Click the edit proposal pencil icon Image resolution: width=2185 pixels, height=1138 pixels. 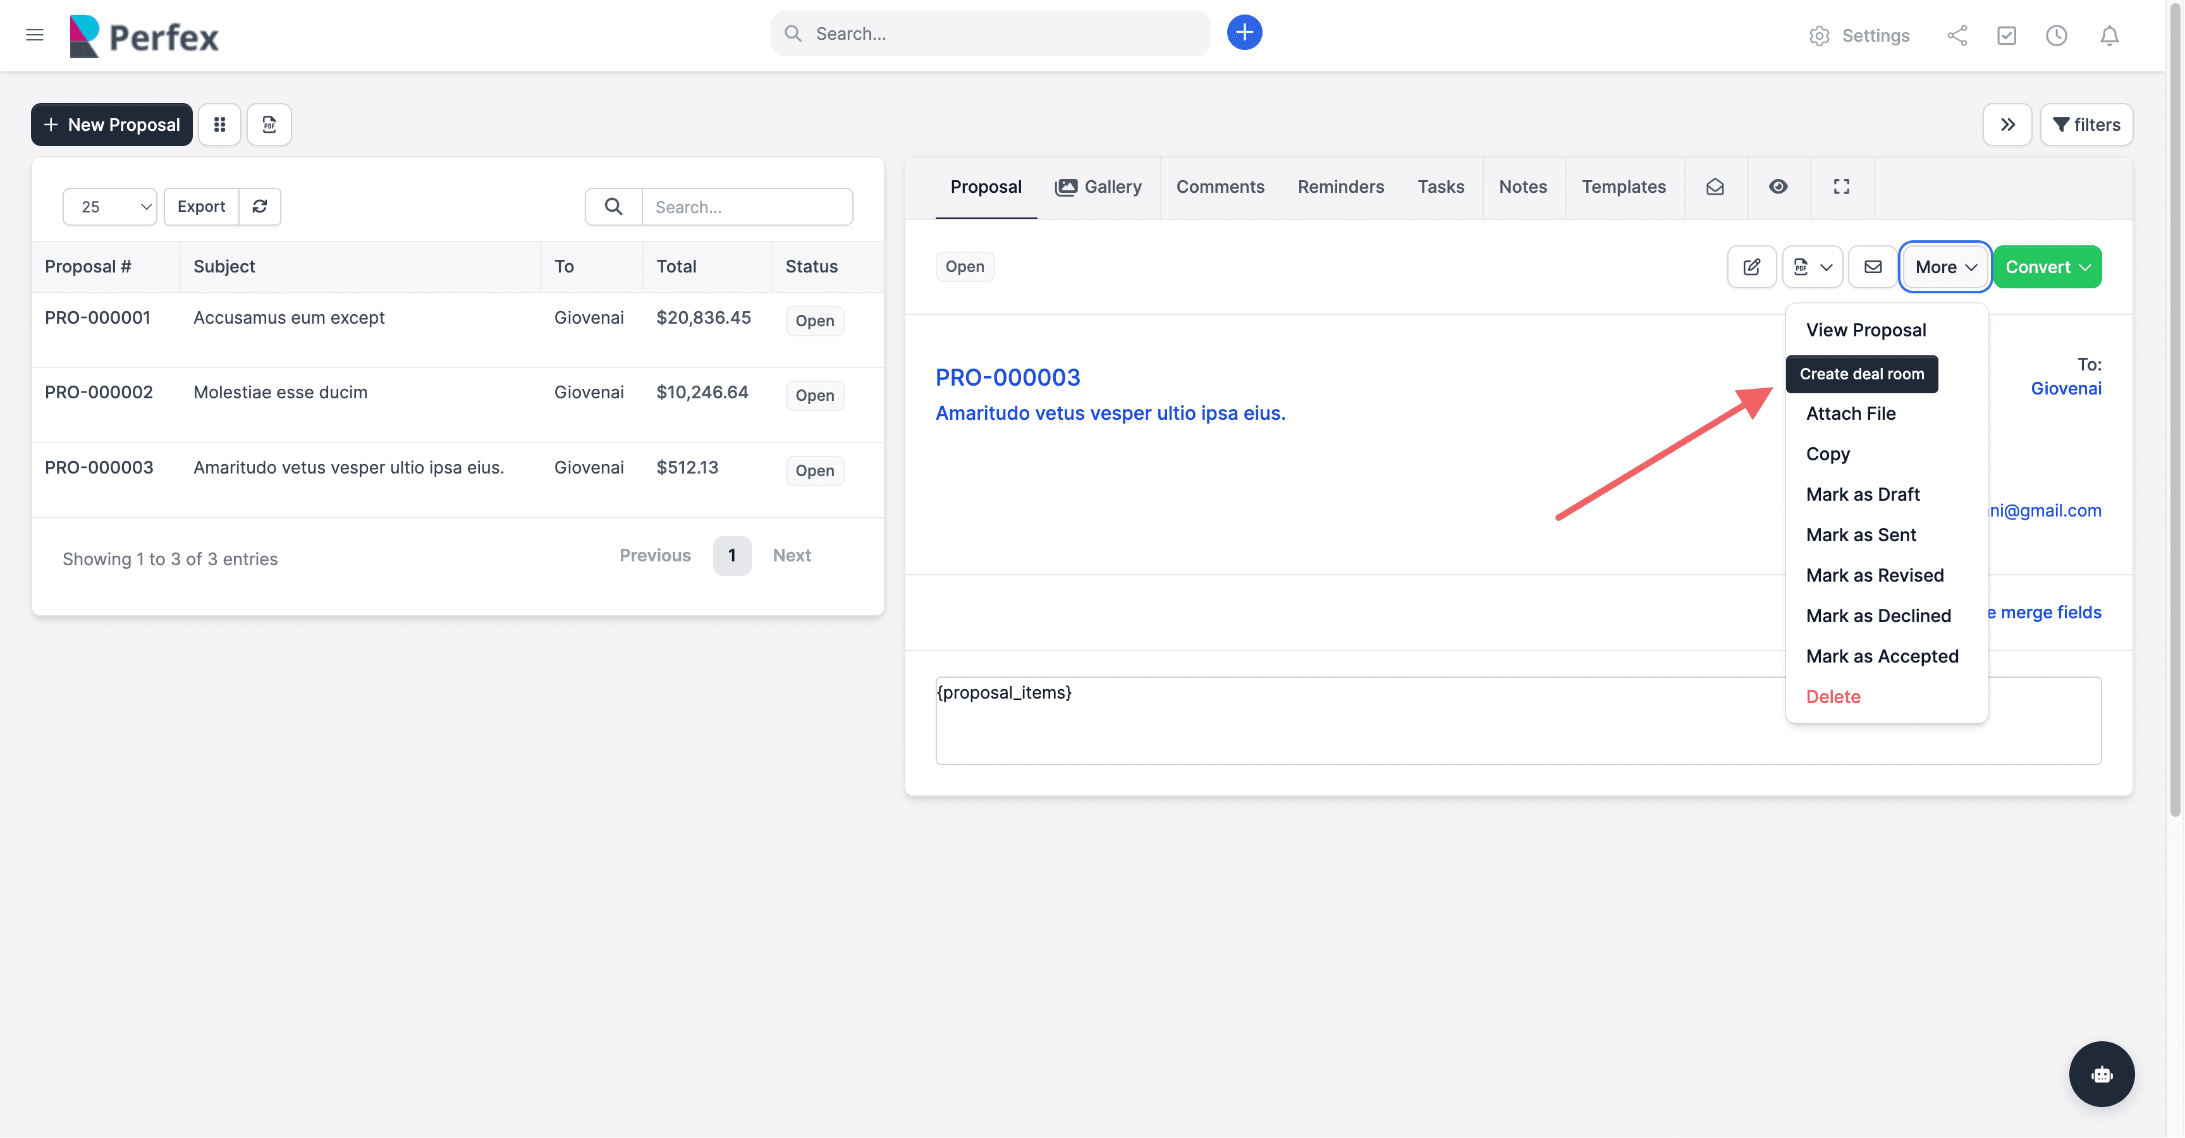point(1751,267)
